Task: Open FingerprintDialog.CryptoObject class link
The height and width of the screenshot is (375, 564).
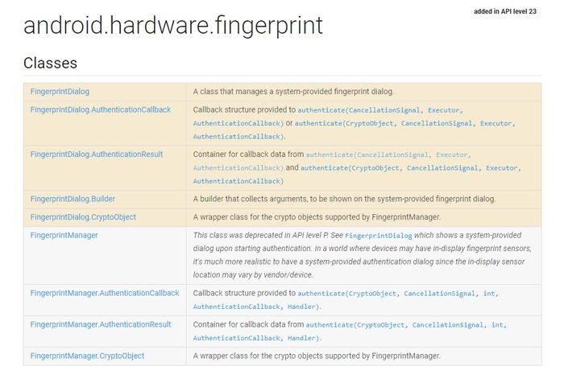Action: tap(83, 217)
